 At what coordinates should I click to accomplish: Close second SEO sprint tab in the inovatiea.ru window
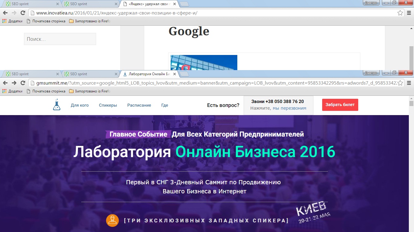(116, 4)
